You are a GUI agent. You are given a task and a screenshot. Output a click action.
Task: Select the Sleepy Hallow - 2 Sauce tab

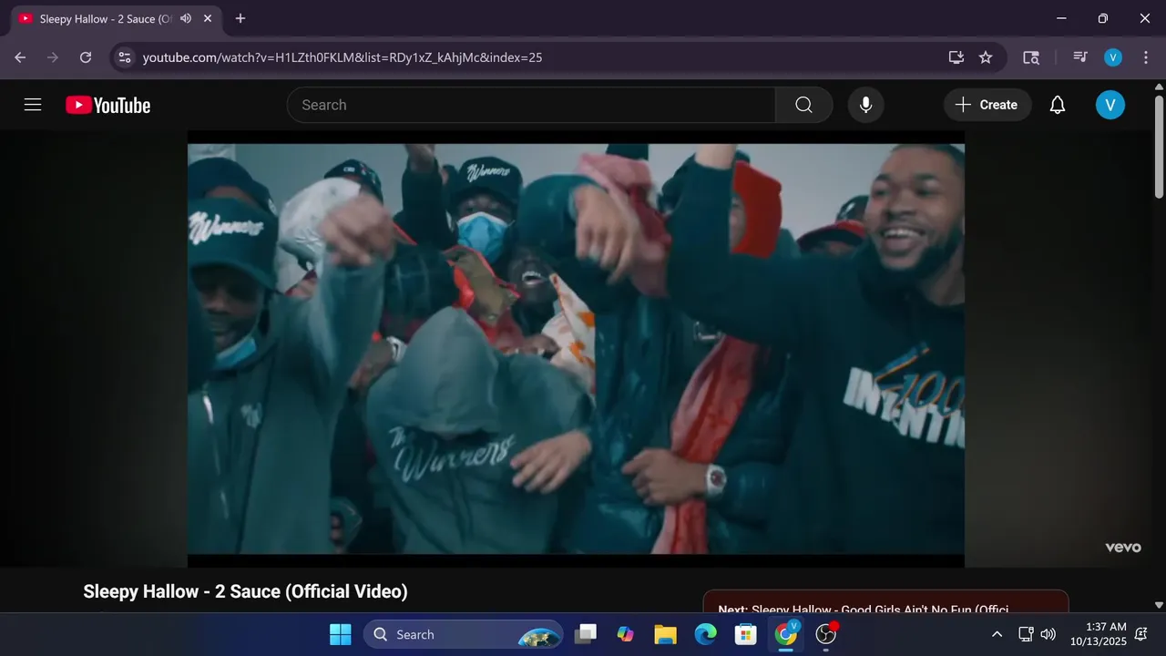103,18
